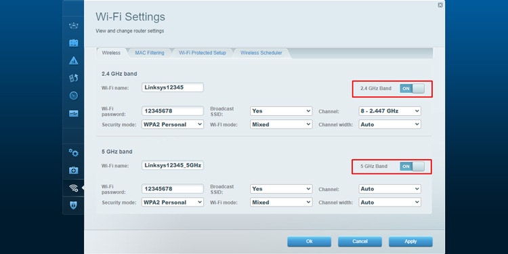The width and height of the screenshot is (508, 254).
Task: Toggle the 5 GHz Band switch off
Action: point(412,167)
